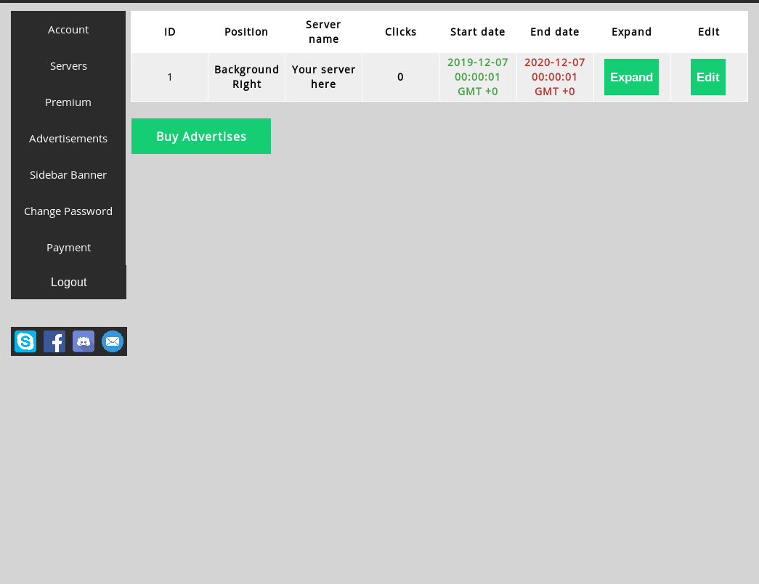The width and height of the screenshot is (759, 584).
Task: Click the green 2019-12-07 start date
Action: pos(477,77)
